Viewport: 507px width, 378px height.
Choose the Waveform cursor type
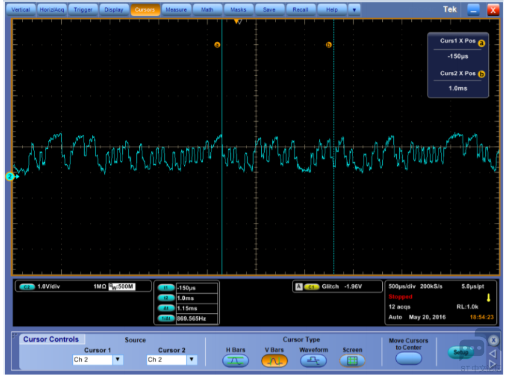[313, 361]
